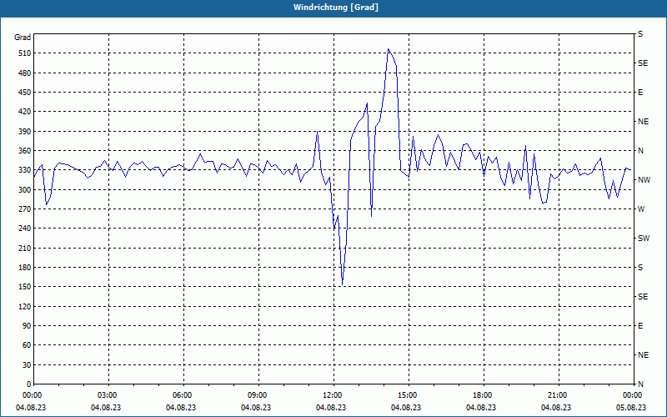Click the '300' y-axis value

[x=25, y=189]
